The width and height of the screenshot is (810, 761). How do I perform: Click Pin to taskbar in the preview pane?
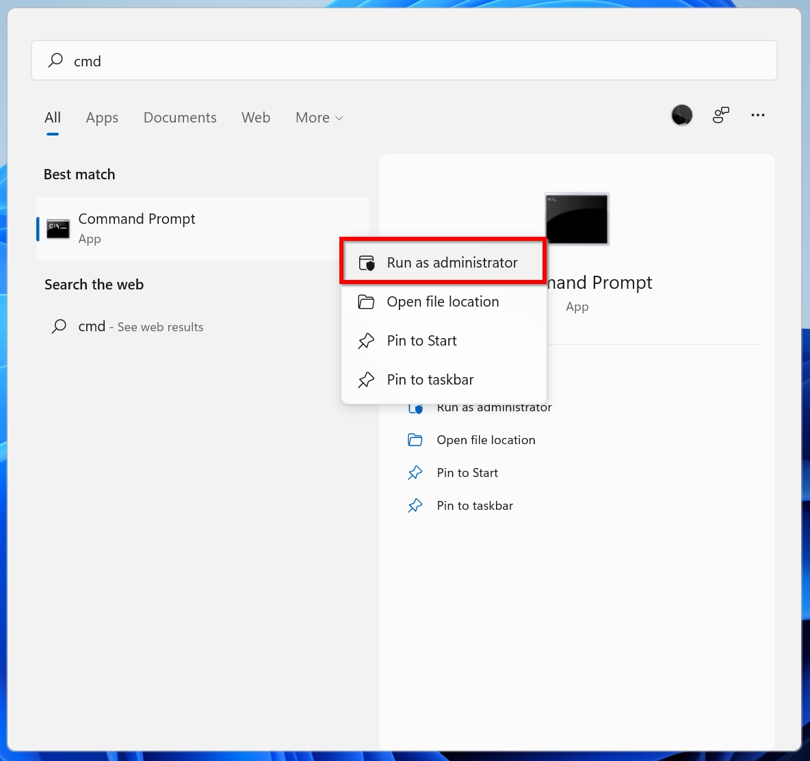(x=475, y=506)
